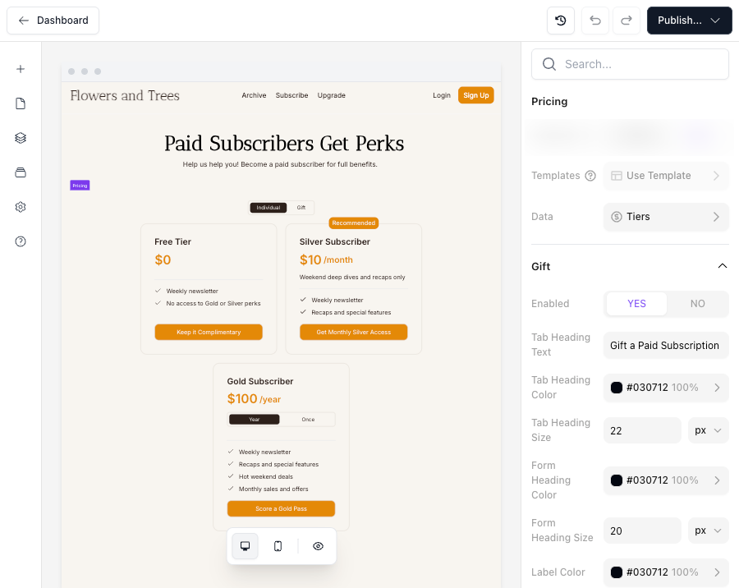739x588 pixels.
Task: Open the Tiers data selector
Action: [666, 217]
